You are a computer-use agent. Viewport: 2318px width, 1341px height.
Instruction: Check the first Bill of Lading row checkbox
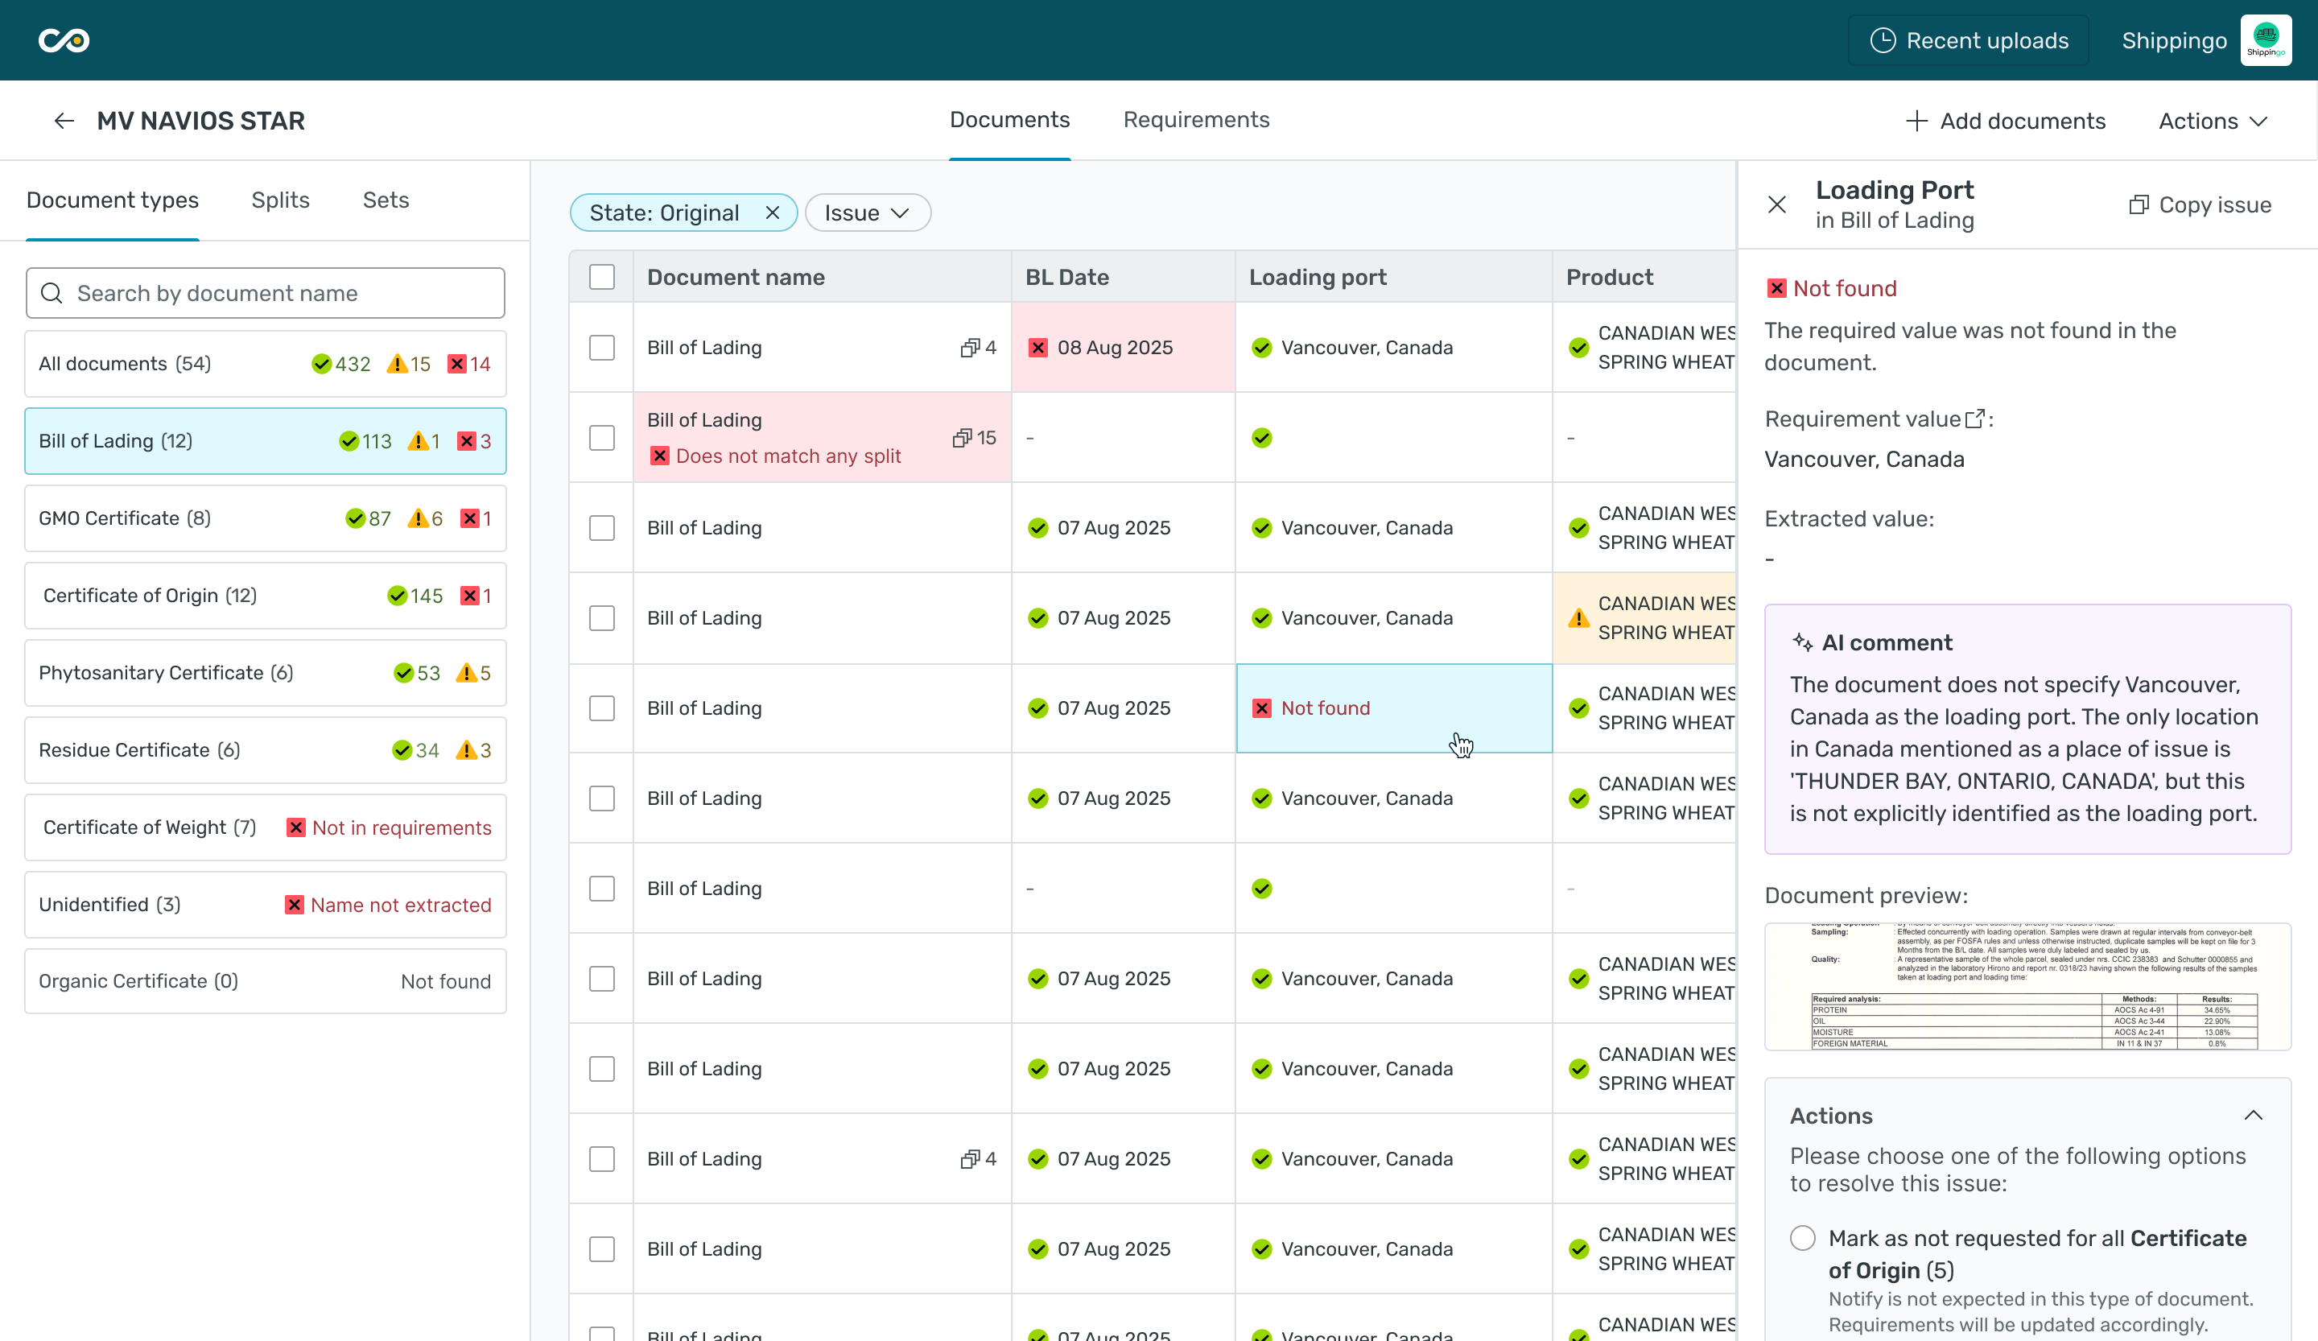[x=601, y=348]
